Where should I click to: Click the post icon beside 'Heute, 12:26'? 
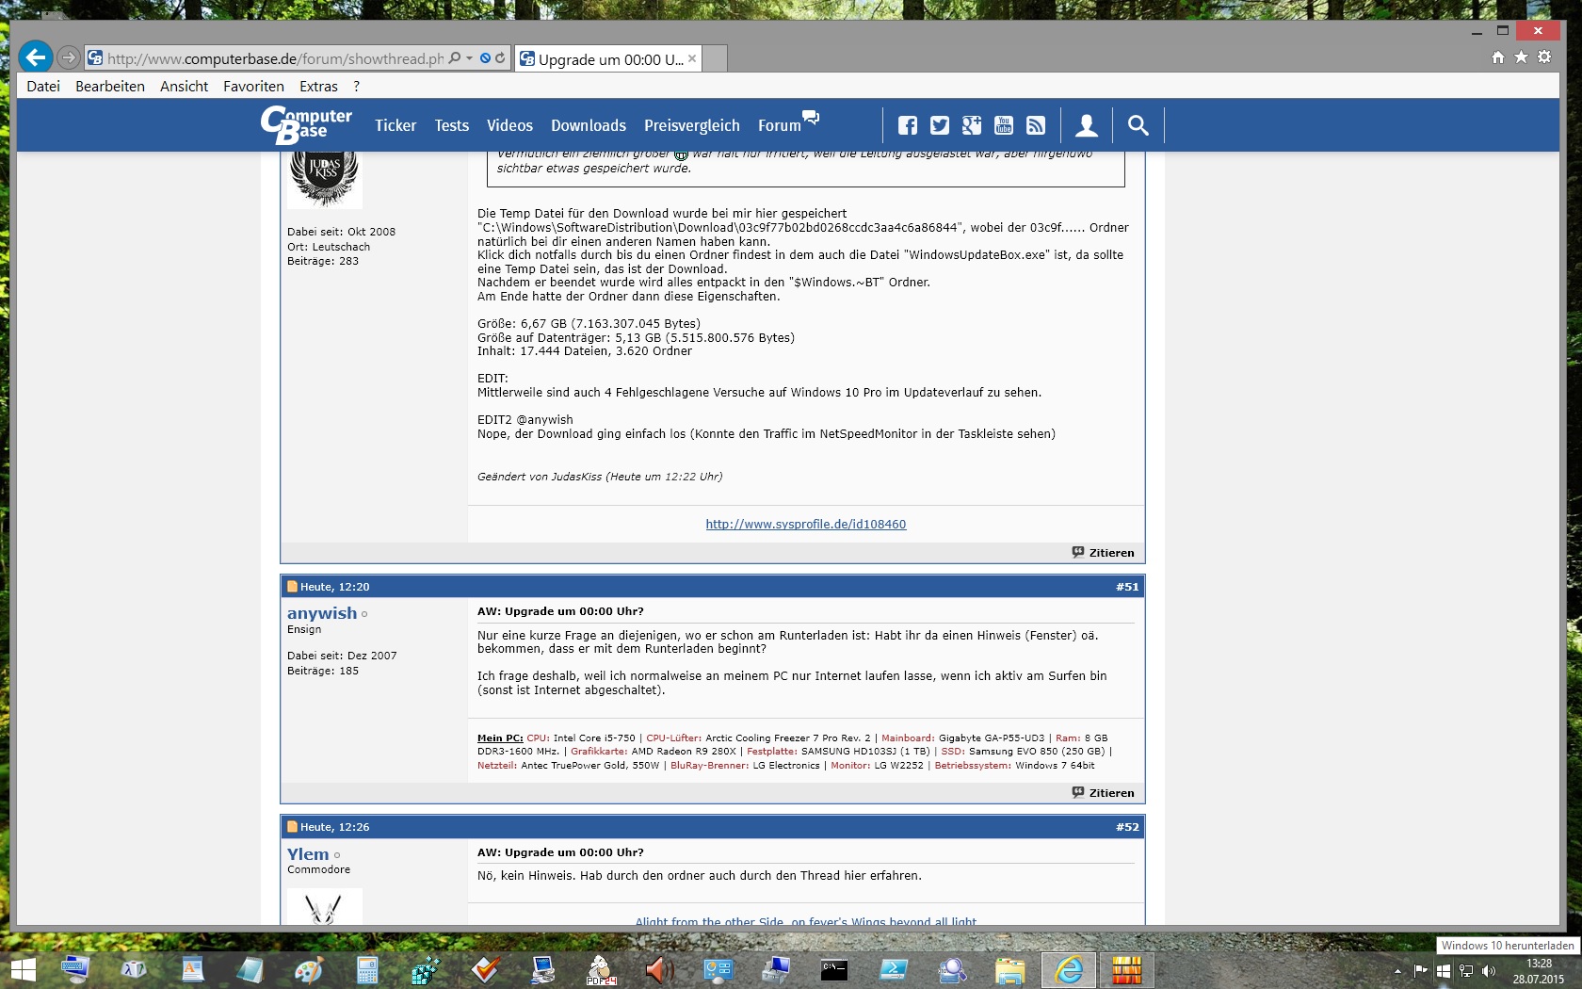pos(292,827)
